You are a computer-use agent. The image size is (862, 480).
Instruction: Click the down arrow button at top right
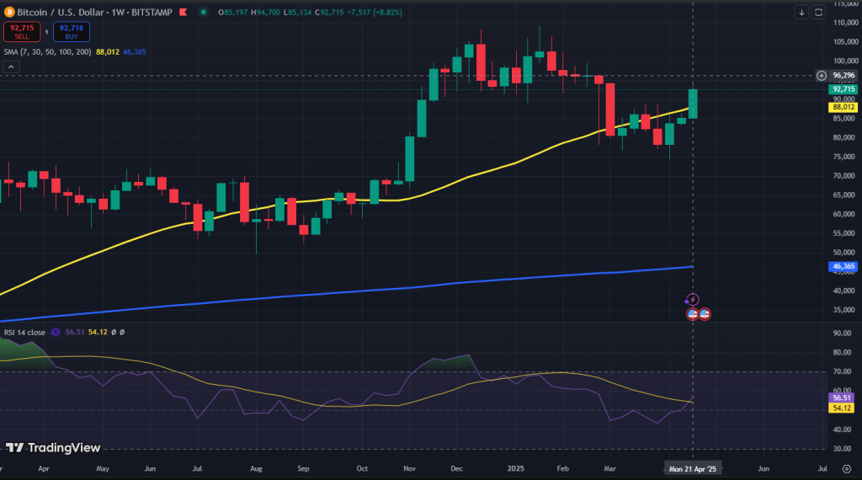click(801, 12)
